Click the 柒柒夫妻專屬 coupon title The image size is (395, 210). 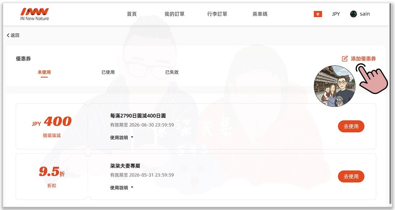tap(125, 166)
